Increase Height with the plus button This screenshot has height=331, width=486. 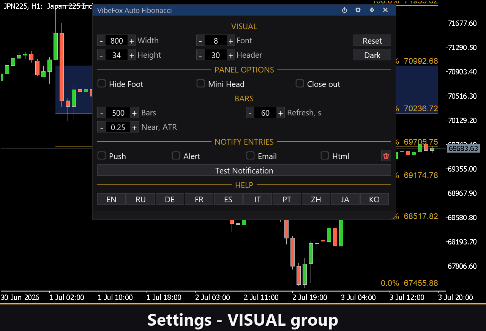click(131, 55)
